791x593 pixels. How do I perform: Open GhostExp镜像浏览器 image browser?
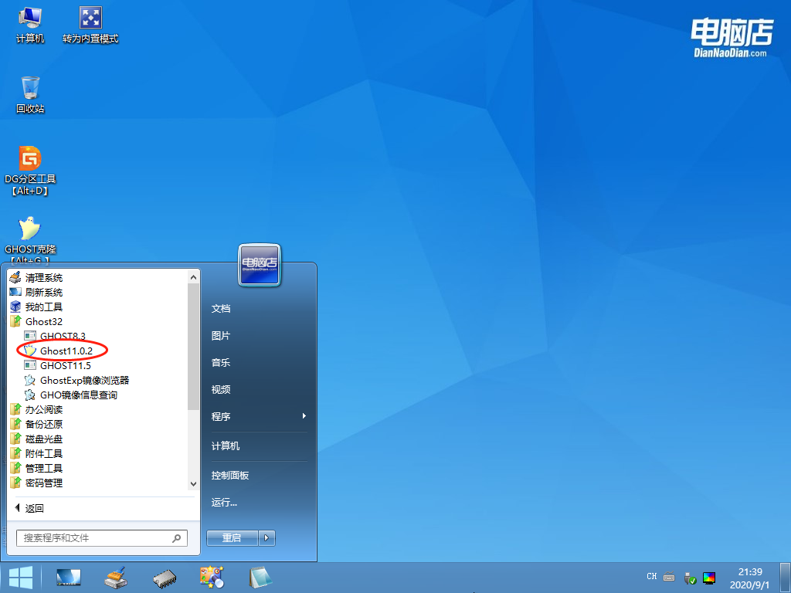point(85,380)
